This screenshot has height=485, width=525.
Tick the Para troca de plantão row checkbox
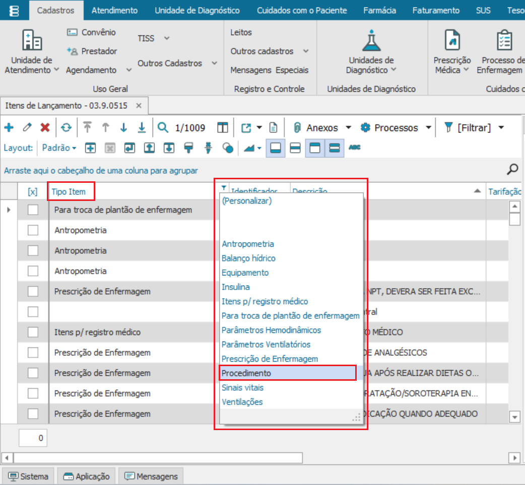(33, 210)
